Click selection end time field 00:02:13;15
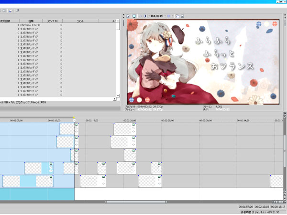The image size is (287, 215). coord(262,206)
